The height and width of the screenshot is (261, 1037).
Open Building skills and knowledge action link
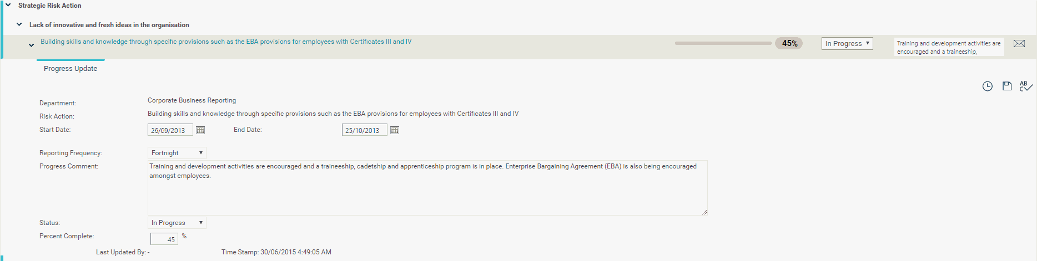pyautogui.click(x=226, y=42)
